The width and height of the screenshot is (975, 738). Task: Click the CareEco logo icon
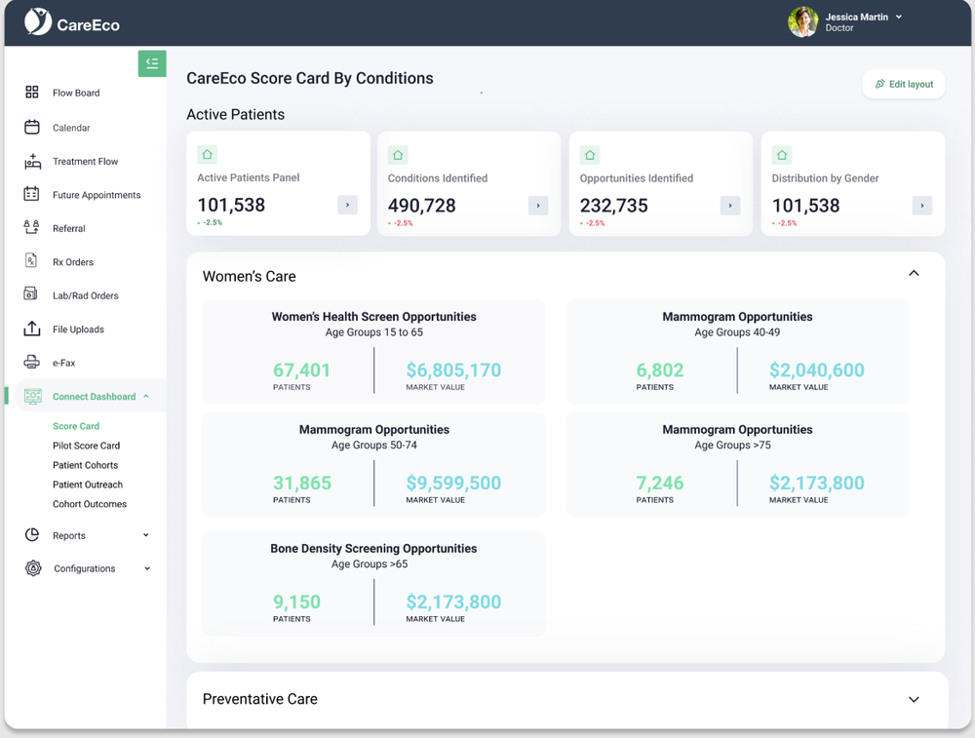[38, 21]
